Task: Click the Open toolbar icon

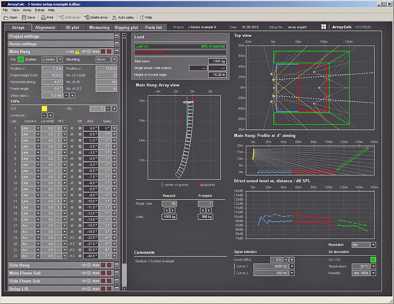Action: (6, 17)
